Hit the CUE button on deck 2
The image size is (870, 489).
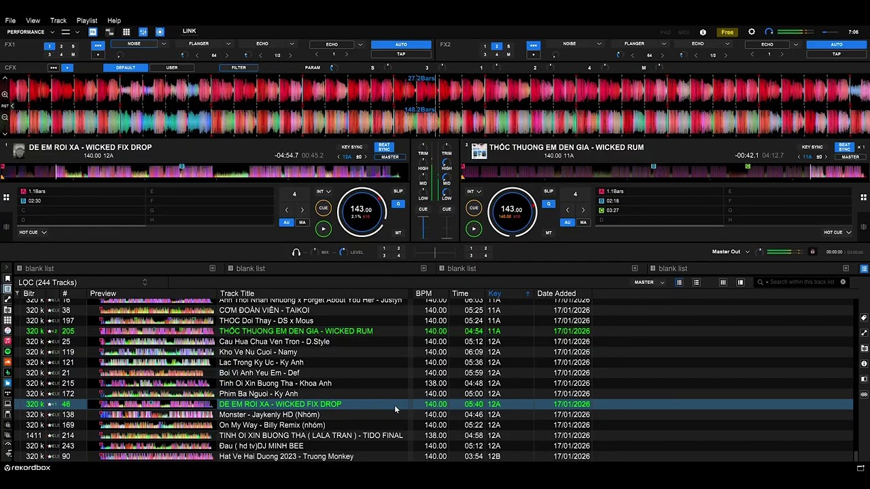tap(474, 208)
